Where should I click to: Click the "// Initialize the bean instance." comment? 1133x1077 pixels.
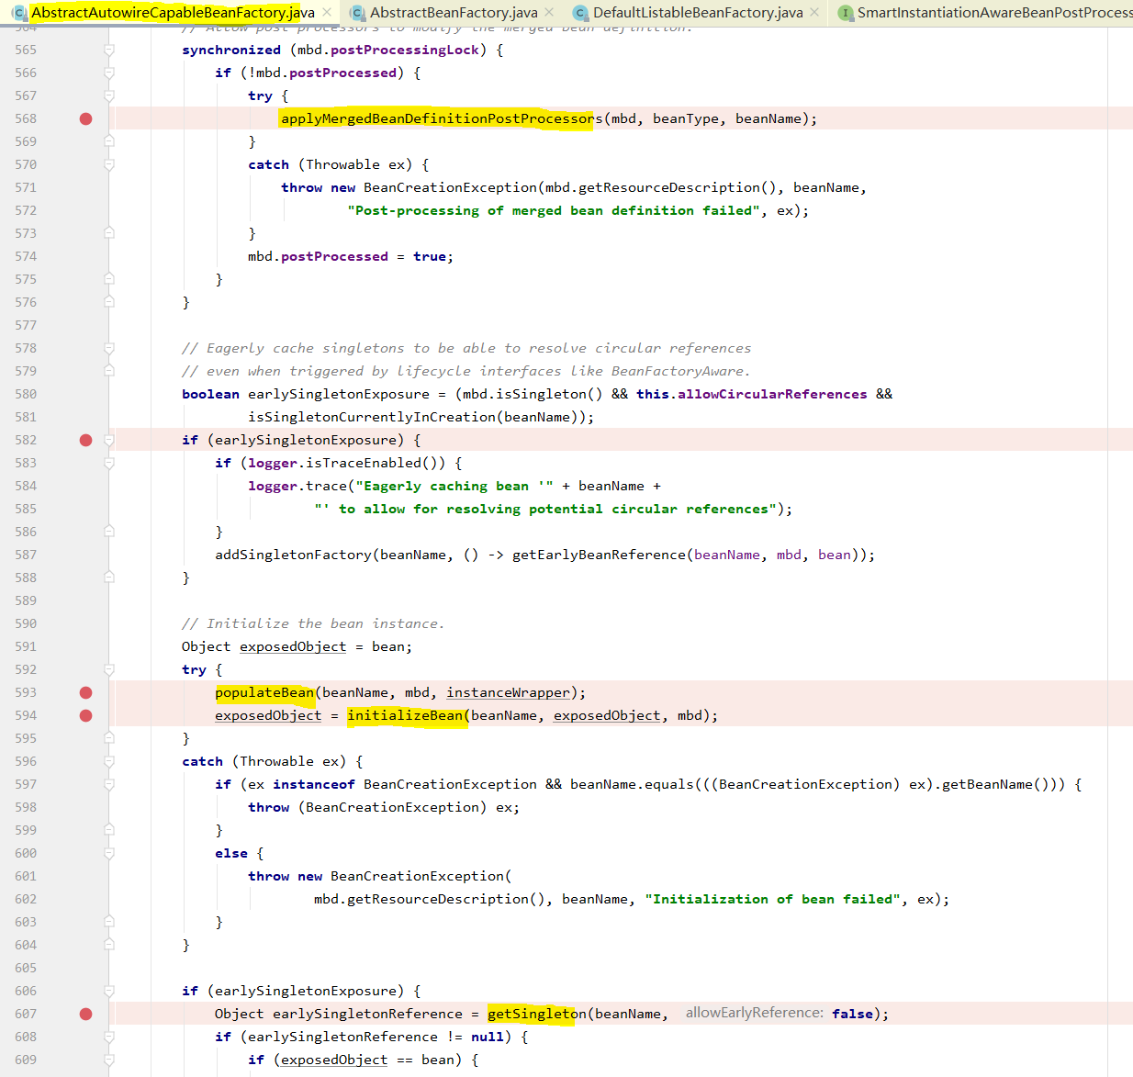click(x=313, y=623)
